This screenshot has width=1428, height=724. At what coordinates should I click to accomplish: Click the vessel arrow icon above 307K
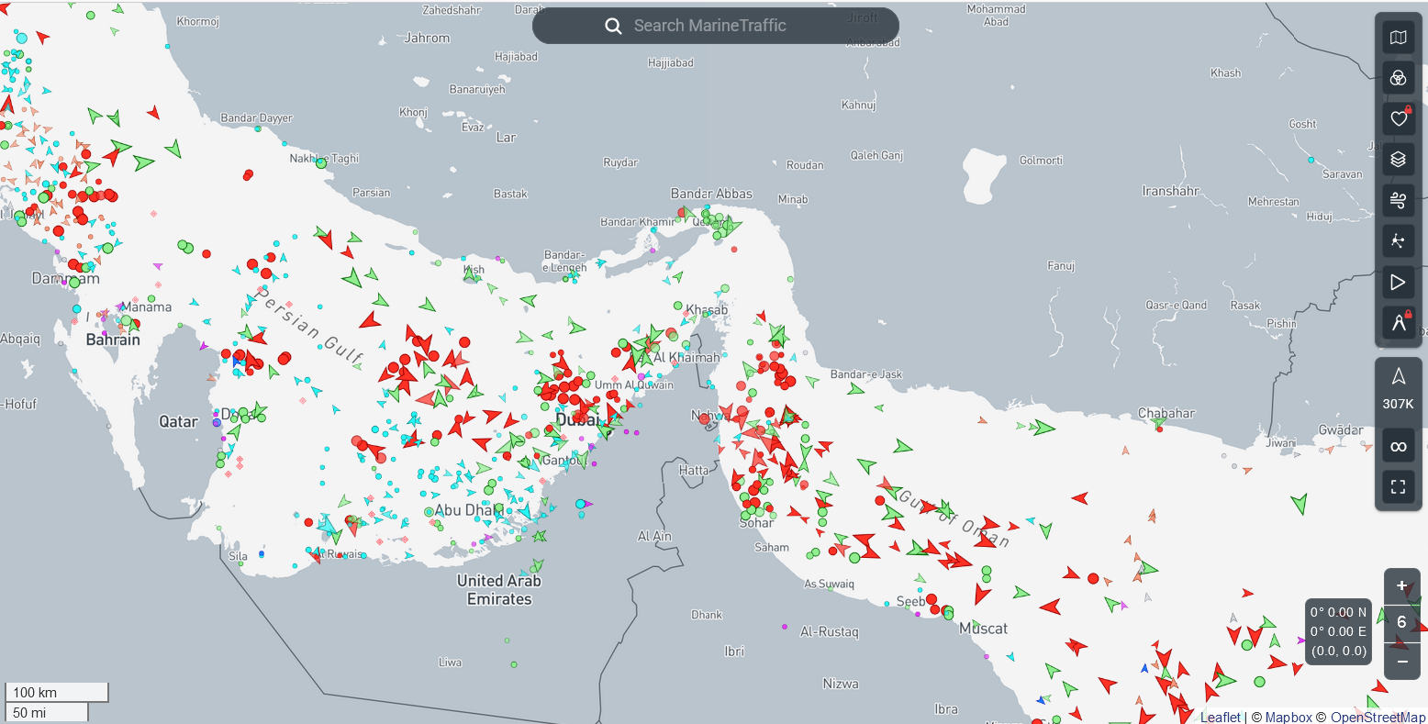tap(1399, 376)
